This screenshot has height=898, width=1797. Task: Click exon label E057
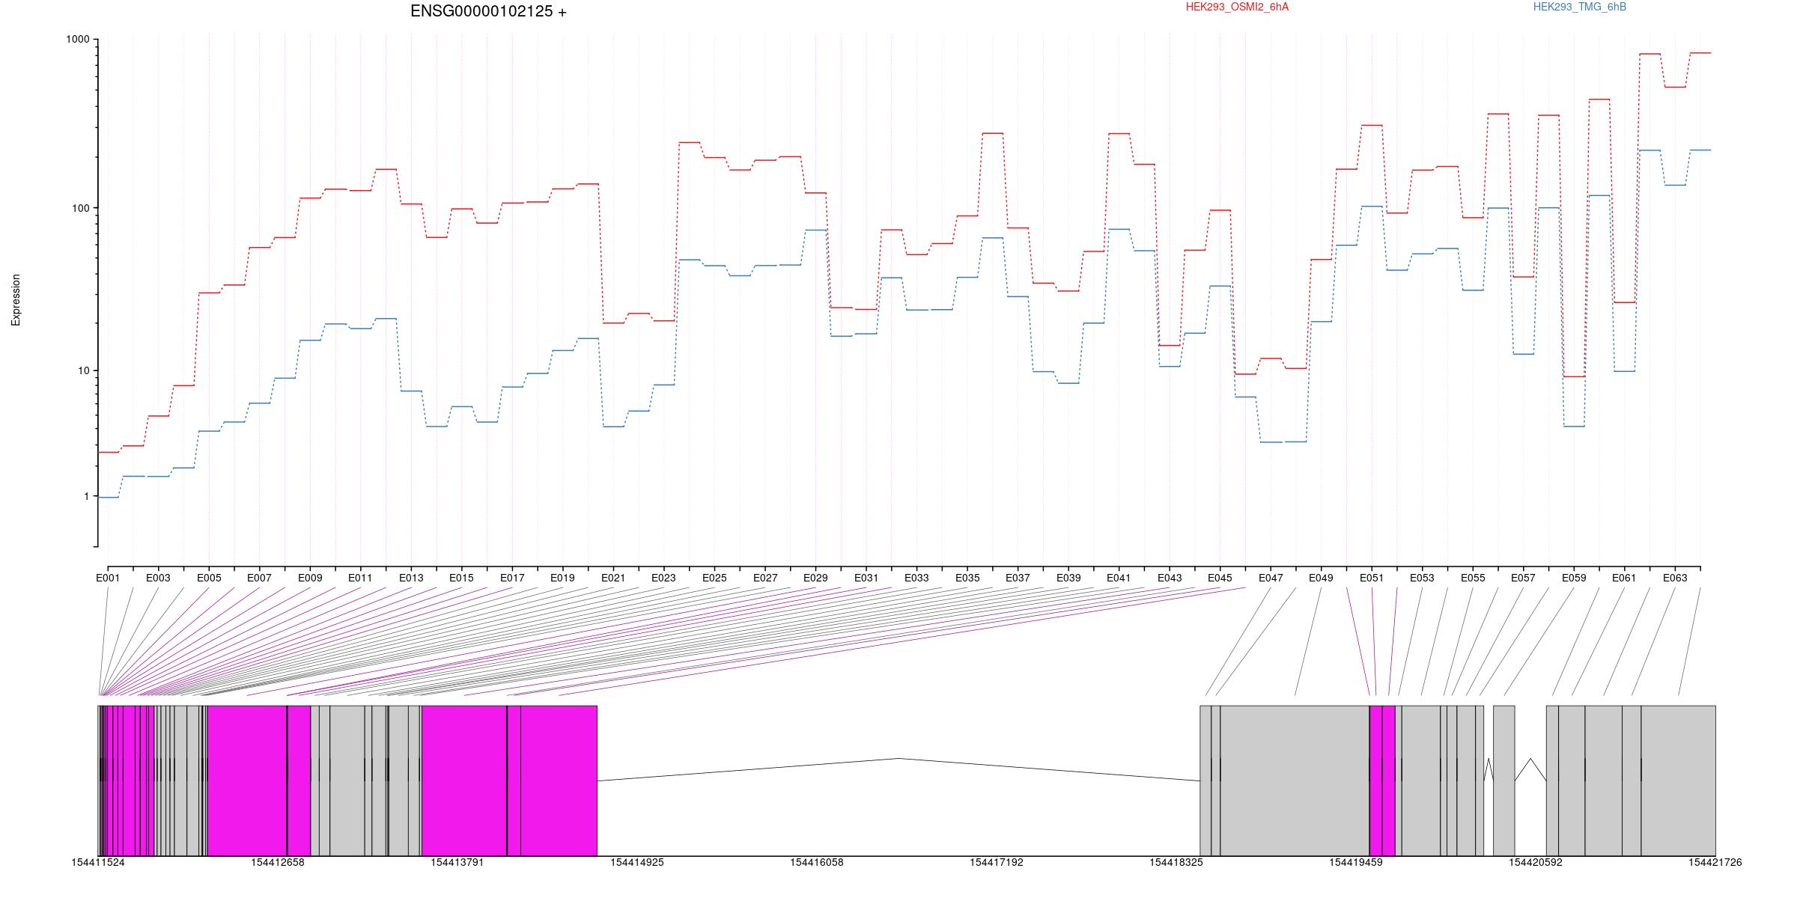1523,578
